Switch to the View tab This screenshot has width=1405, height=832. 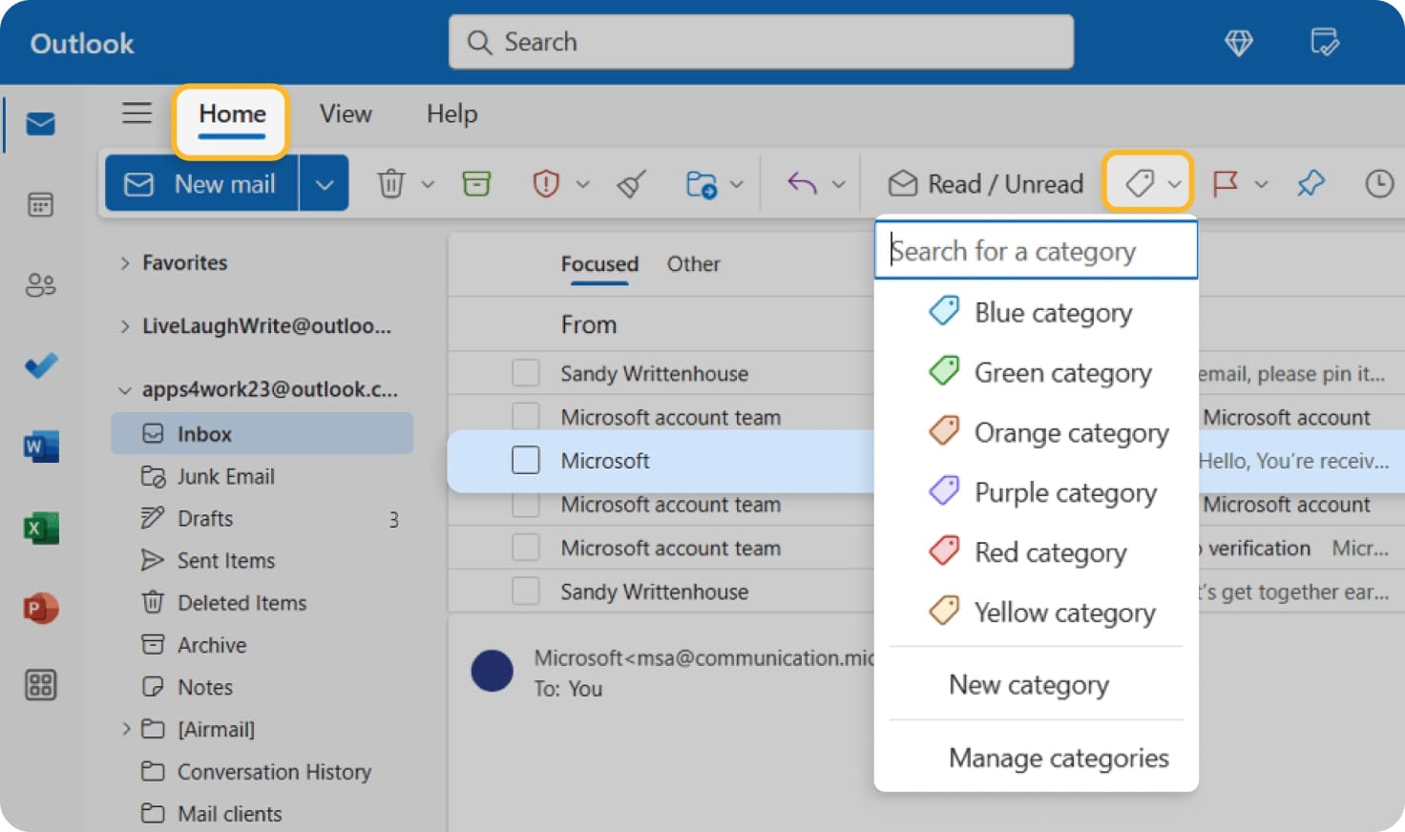(346, 114)
